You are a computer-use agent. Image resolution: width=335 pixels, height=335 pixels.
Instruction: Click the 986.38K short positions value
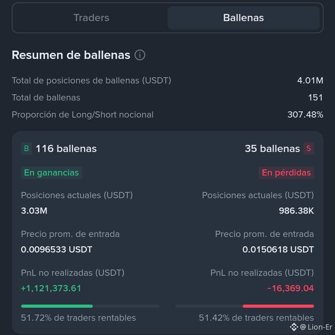pyautogui.click(x=296, y=211)
